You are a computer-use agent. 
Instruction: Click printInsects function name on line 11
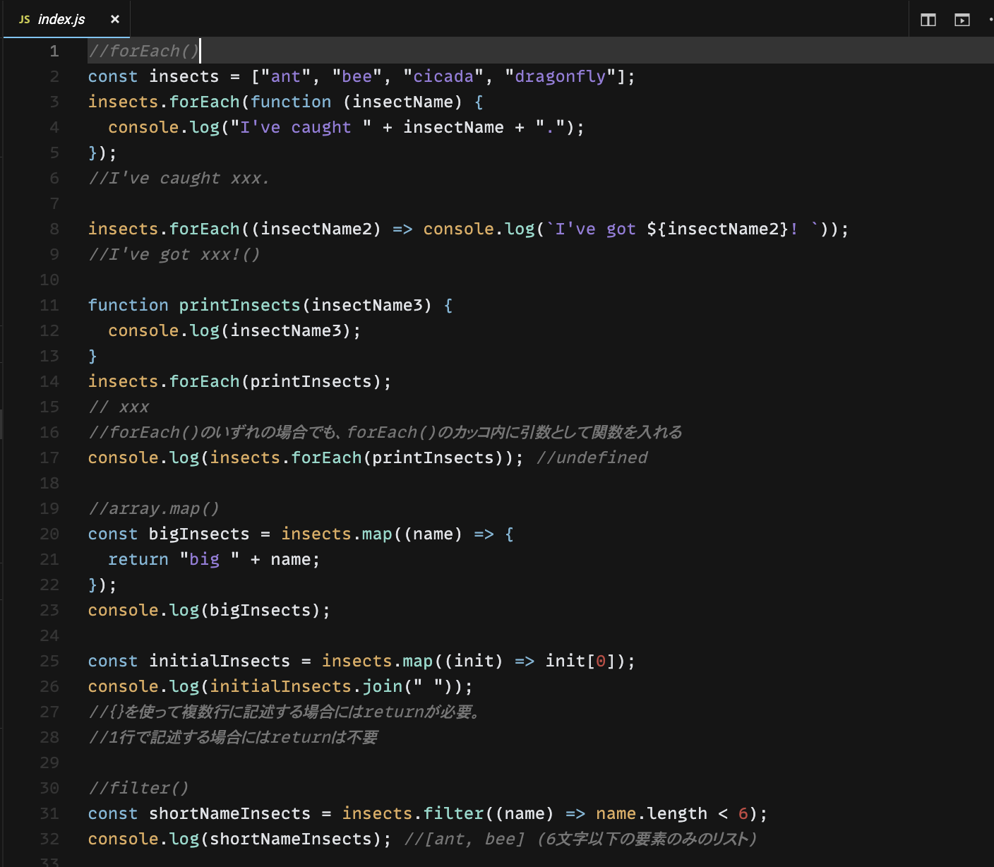click(240, 305)
